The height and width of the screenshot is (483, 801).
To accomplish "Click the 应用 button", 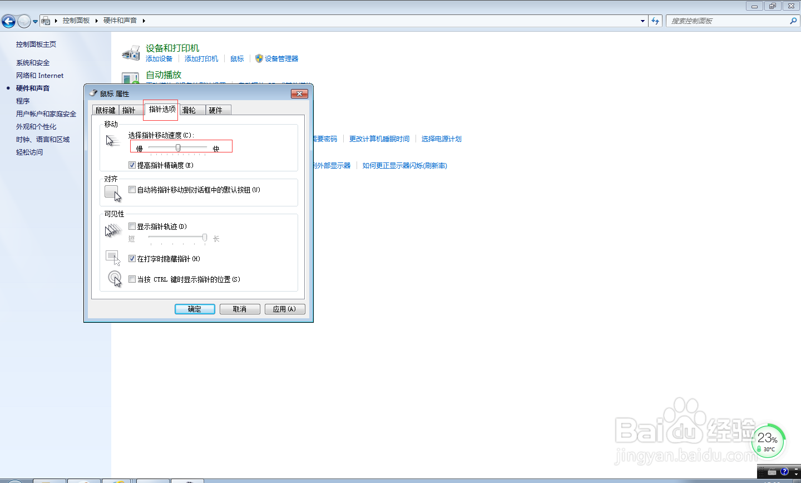I will [285, 309].
